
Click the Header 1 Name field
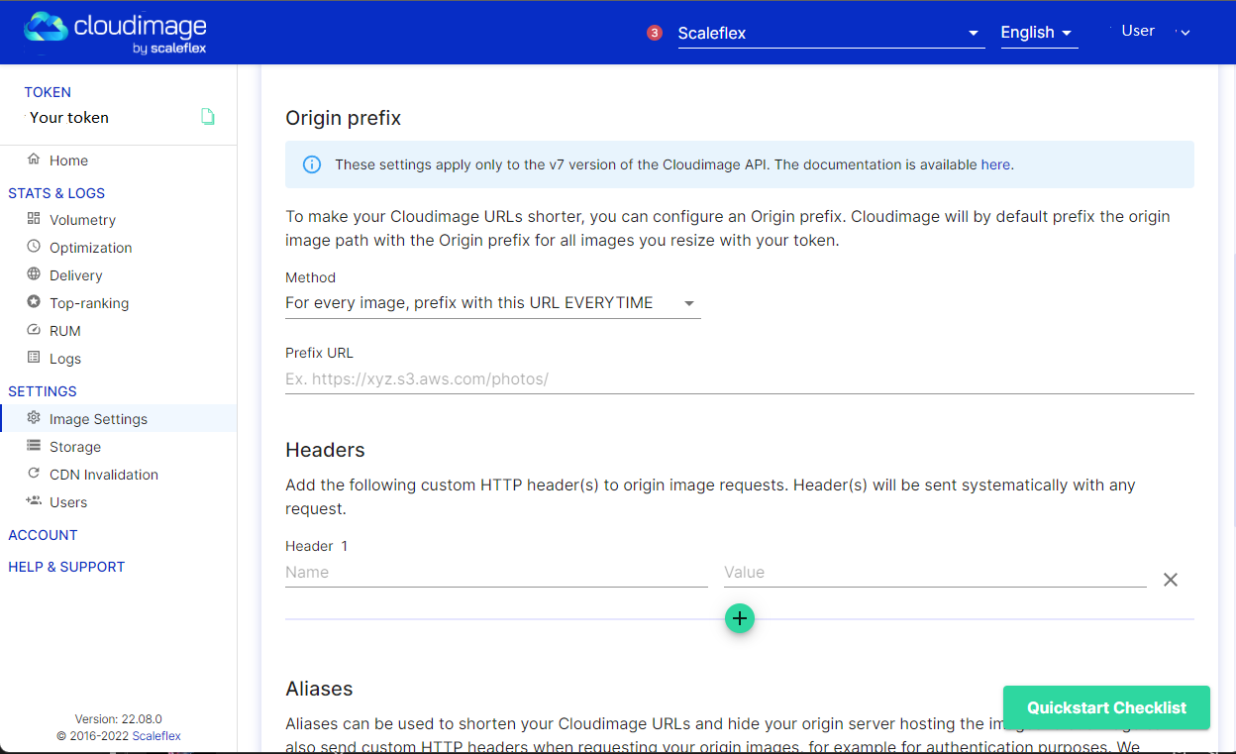[x=495, y=572]
